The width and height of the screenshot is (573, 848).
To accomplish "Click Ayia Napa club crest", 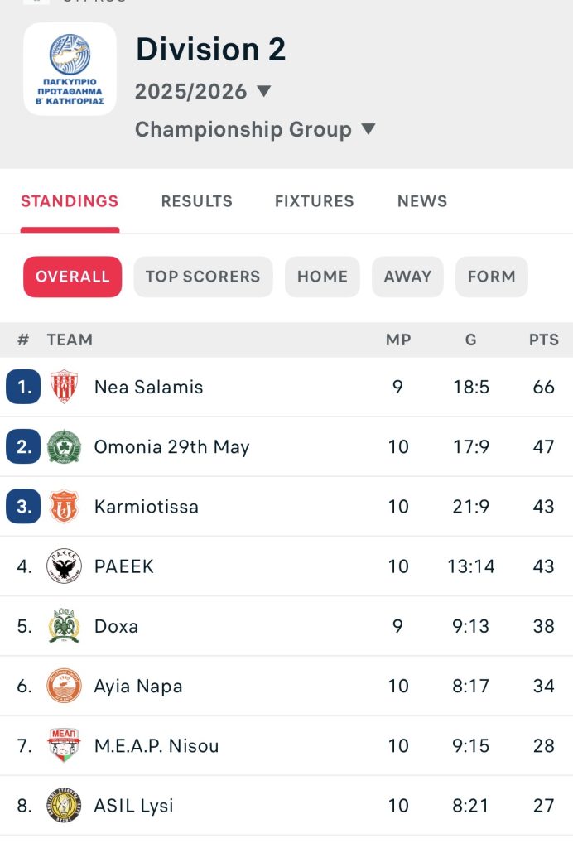I will tap(64, 686).
